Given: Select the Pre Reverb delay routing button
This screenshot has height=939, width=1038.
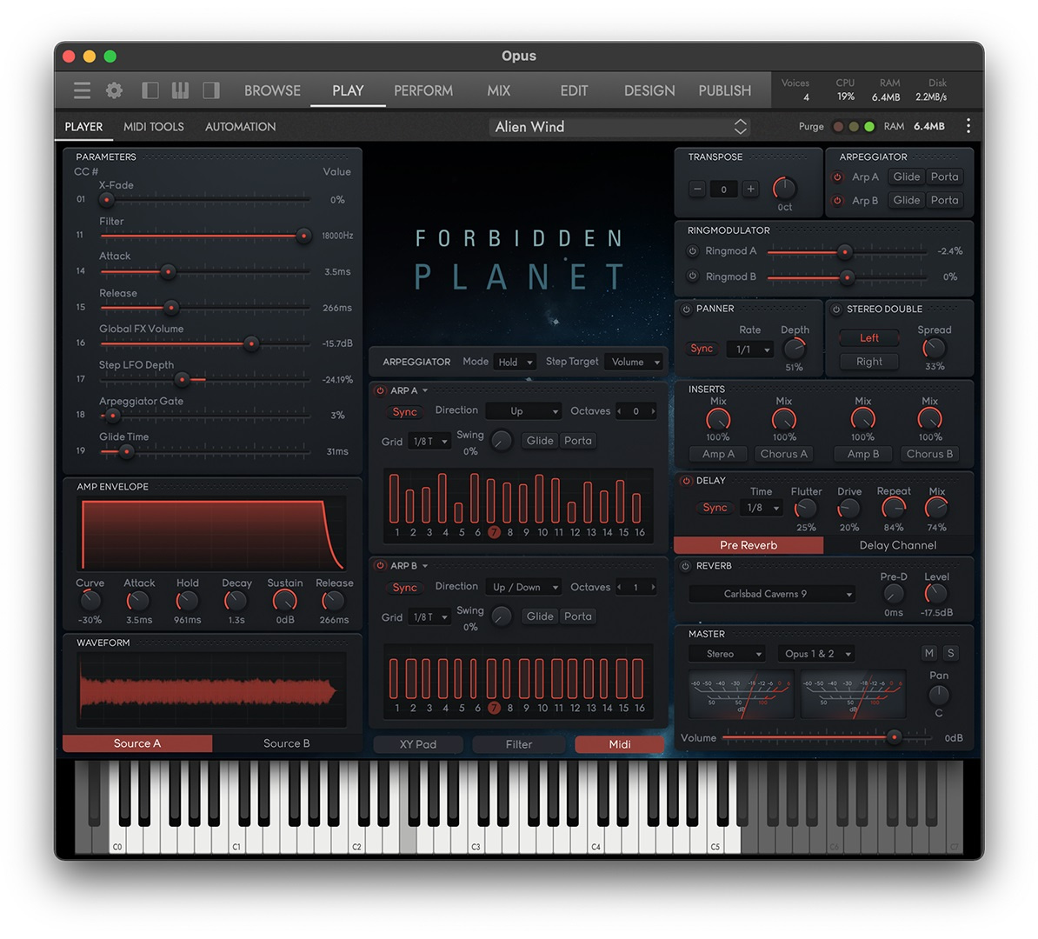Looking at the screenshot, I should coord(748,545).
